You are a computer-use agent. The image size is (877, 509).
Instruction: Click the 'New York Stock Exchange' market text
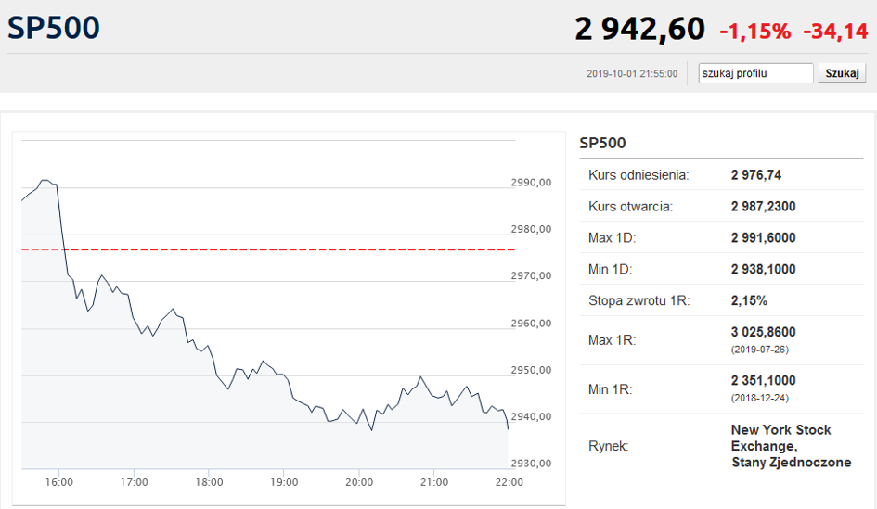click(x=780, y=438)
